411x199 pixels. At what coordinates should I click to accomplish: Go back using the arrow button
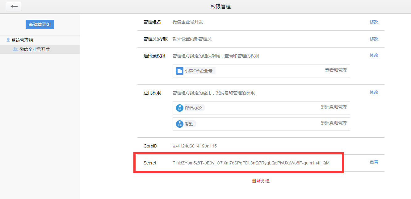(14, 6)
